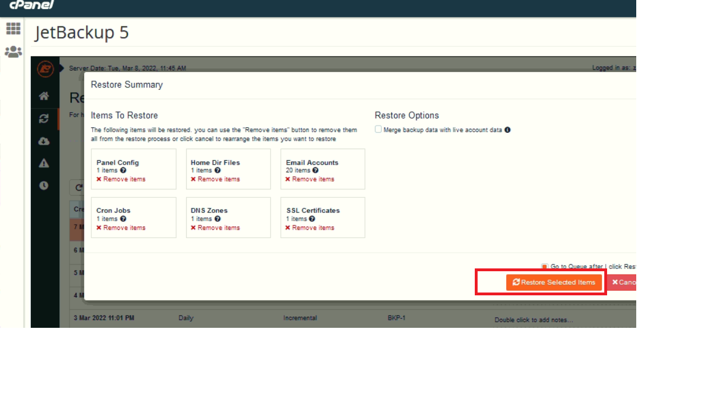This screenshot has width=722, height=413.
Task: Click Double click to add notes cell
Action: tap(534, 320)
